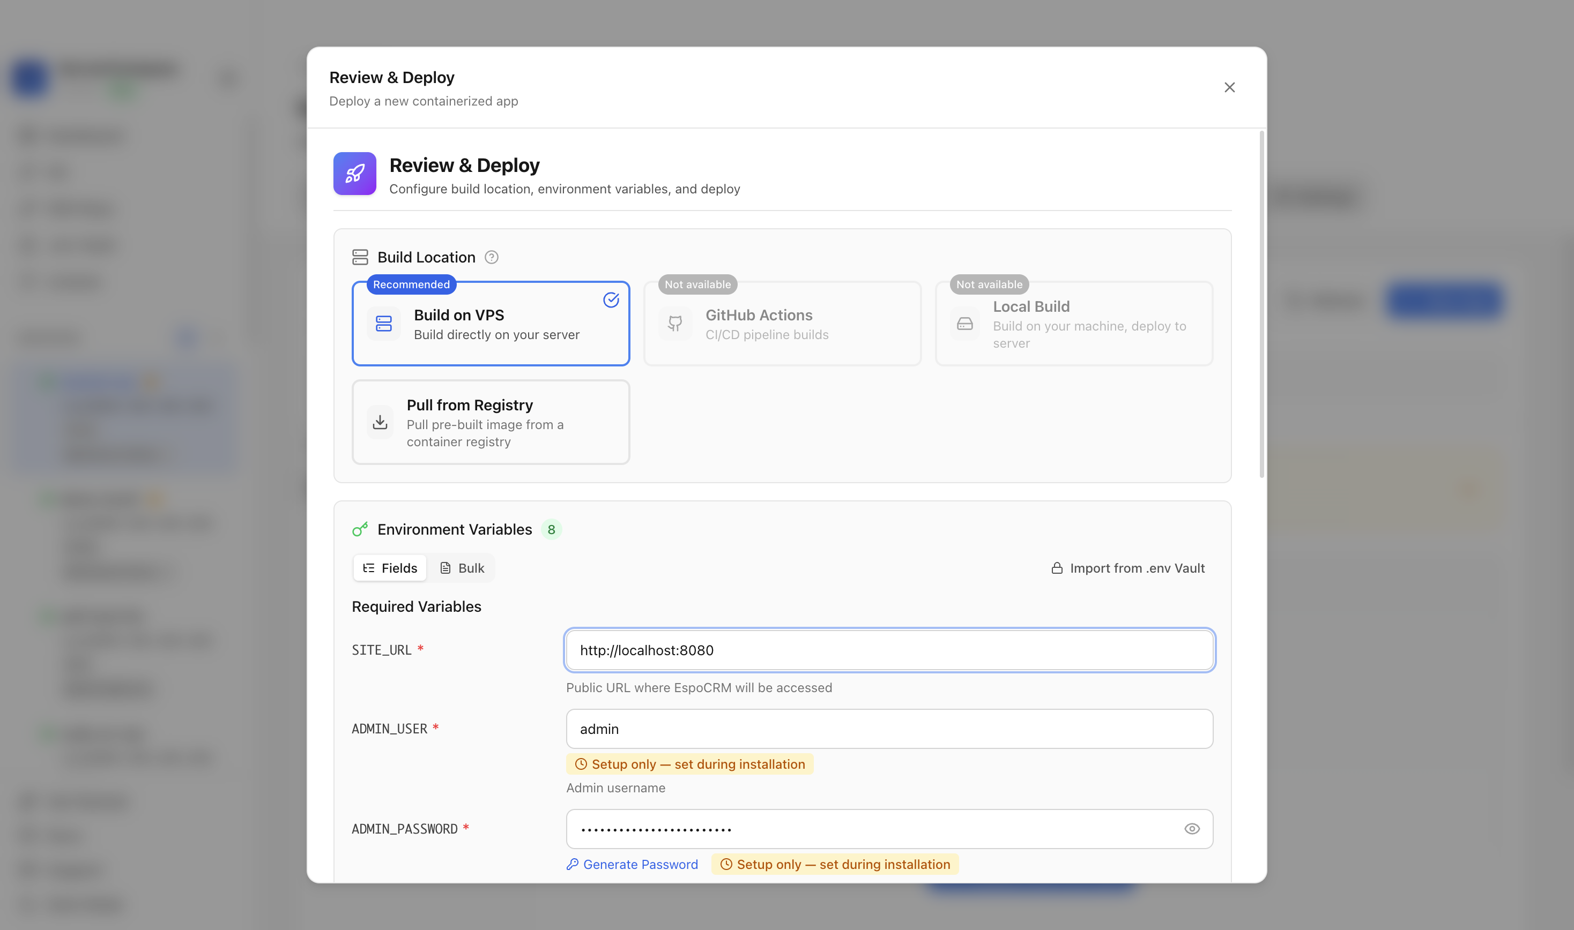Image resolution: width=1574 pixels, height=930 pixels.
Task: Close the Review & Deploy dialog
Action: coord(1229,87)
